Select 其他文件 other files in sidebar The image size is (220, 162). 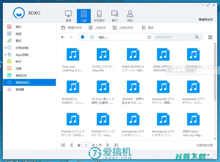pos(29,76)
